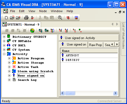127x104 pixels.
Task: Click the CV System icon in tree
Action: pyautogui.click(x=9, y=49)
